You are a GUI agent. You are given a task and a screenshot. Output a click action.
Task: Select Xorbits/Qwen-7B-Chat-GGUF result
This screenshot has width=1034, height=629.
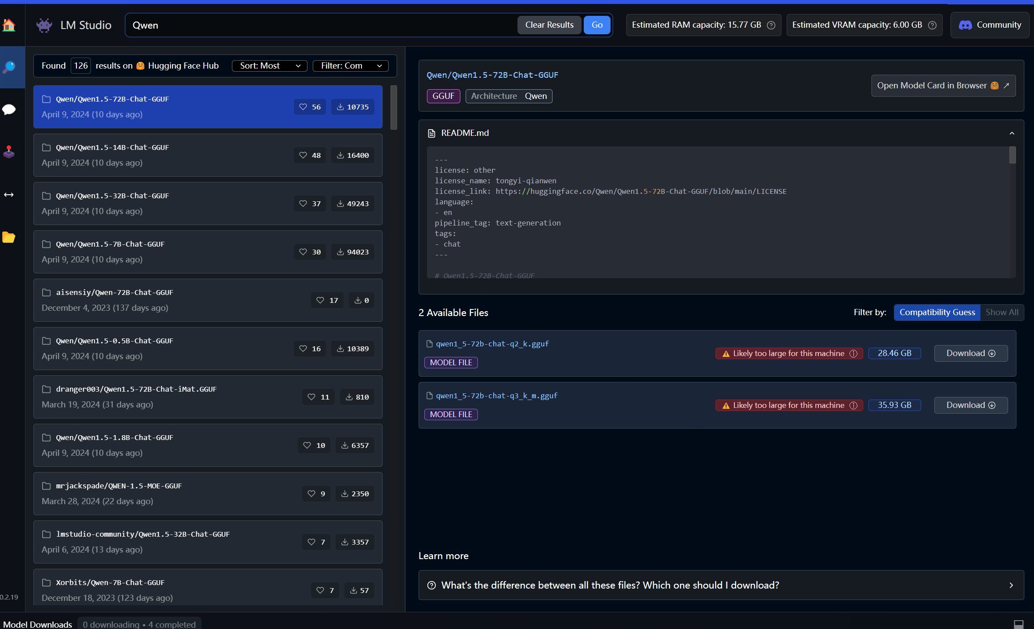coord(208,588)
